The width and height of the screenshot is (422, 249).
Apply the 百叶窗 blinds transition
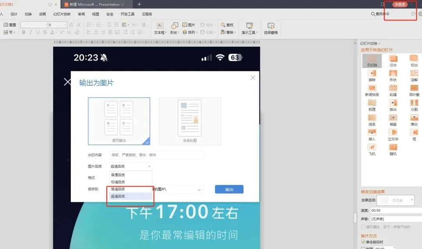click(414, 90)
